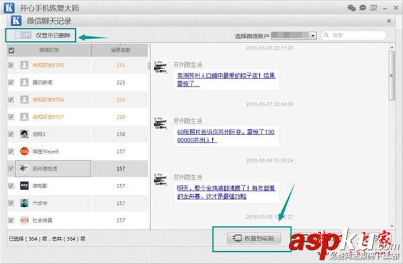Open the menu icon in title bar
This screenshot has height=264, width=403.
(373, 8)
